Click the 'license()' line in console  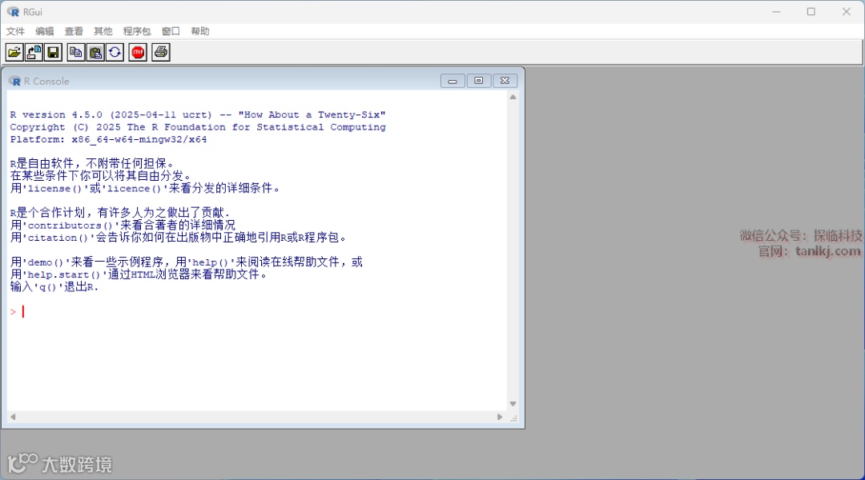(x=146, y=188)
